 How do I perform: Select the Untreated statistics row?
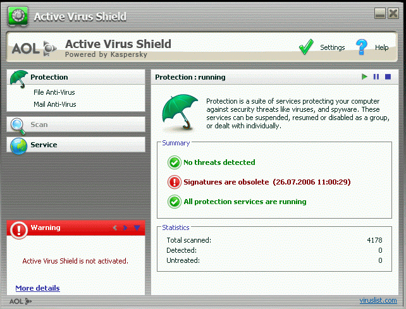click(274, 260)
